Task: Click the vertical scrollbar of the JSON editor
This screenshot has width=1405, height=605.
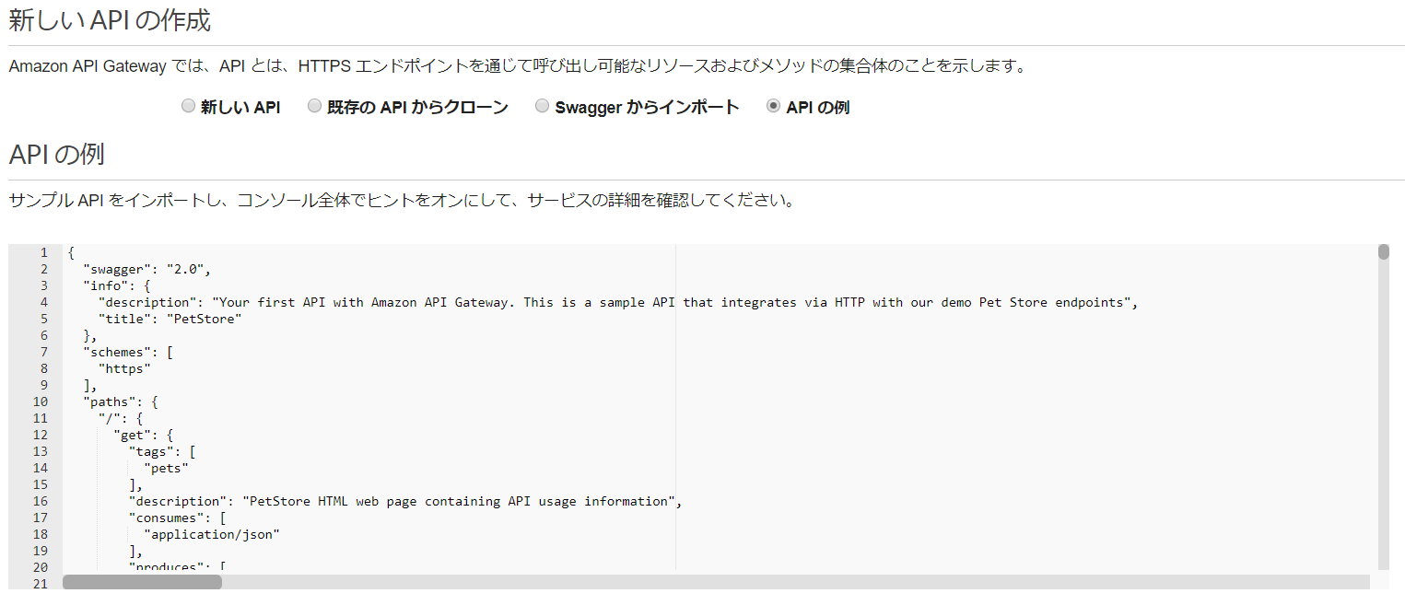Action: (x=1384, y=250)
